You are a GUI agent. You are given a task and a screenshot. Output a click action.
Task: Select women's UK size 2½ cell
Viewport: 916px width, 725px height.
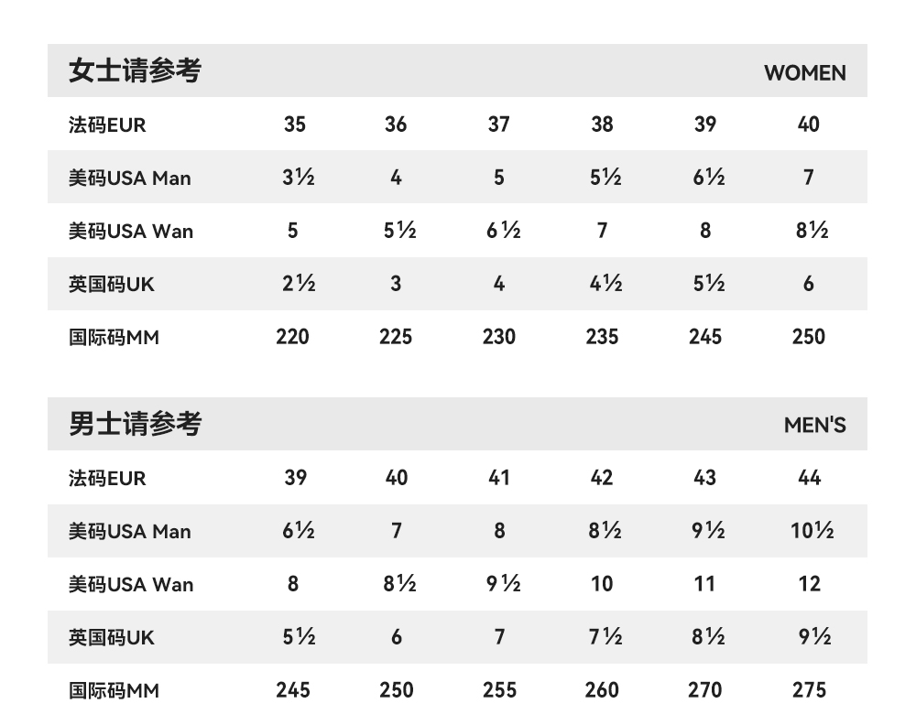[x=299, y=284]
